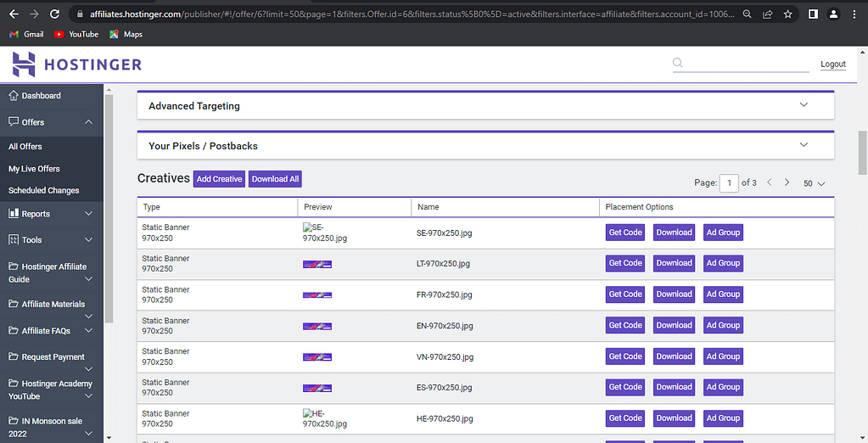Open the Chrome three-dot menu
The width and height of the screenshot is (868, 443).
(854, 14)
